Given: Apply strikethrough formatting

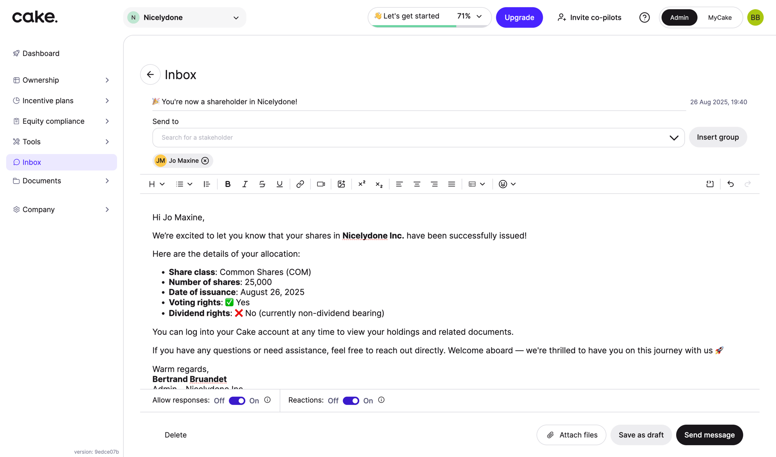Looking at the screenshot, I should click(262, 184).
